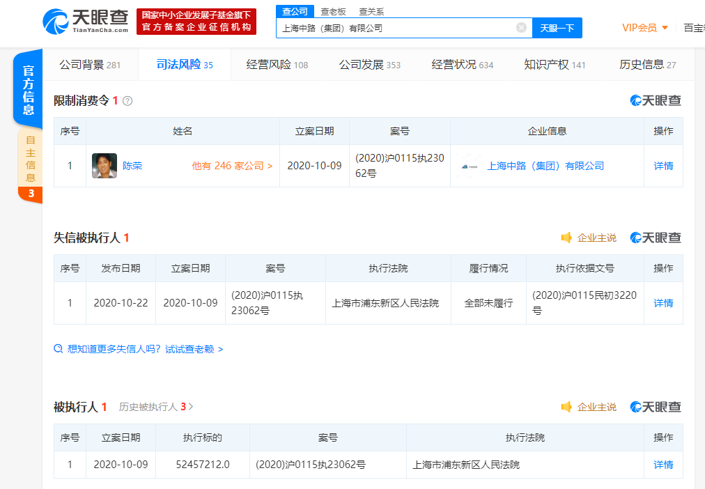Click the 发布日期 column header
The image size is (705, 489).
pos(121,268)
